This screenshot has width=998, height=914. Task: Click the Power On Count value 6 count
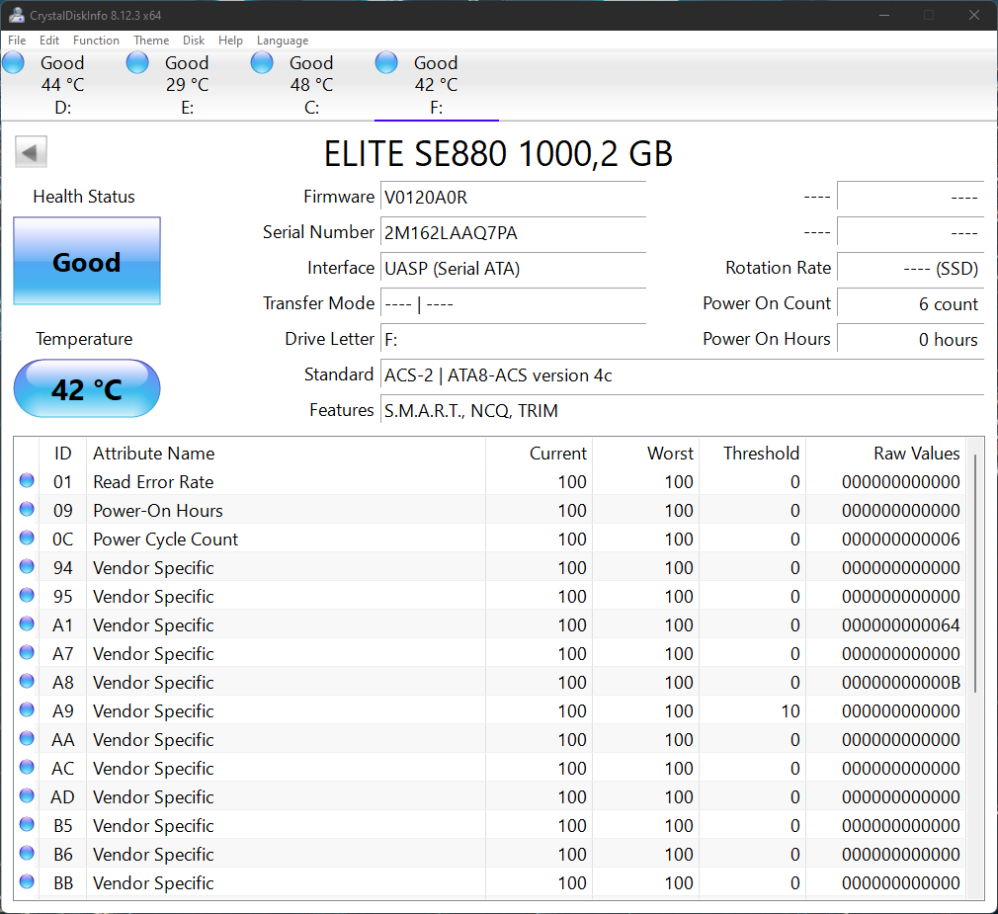click(x=910, y=304)
